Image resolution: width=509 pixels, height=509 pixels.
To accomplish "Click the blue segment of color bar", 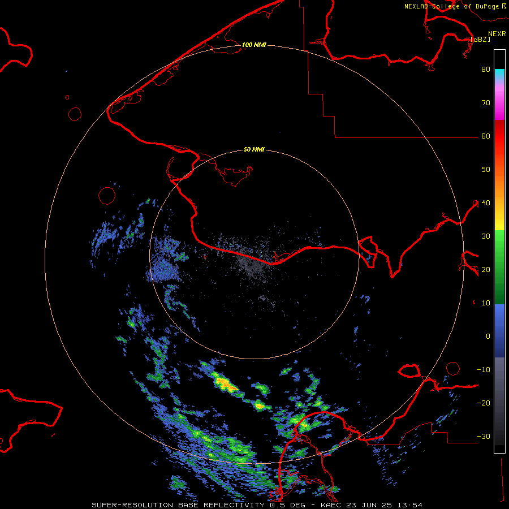I will click(x=499, y=331).
